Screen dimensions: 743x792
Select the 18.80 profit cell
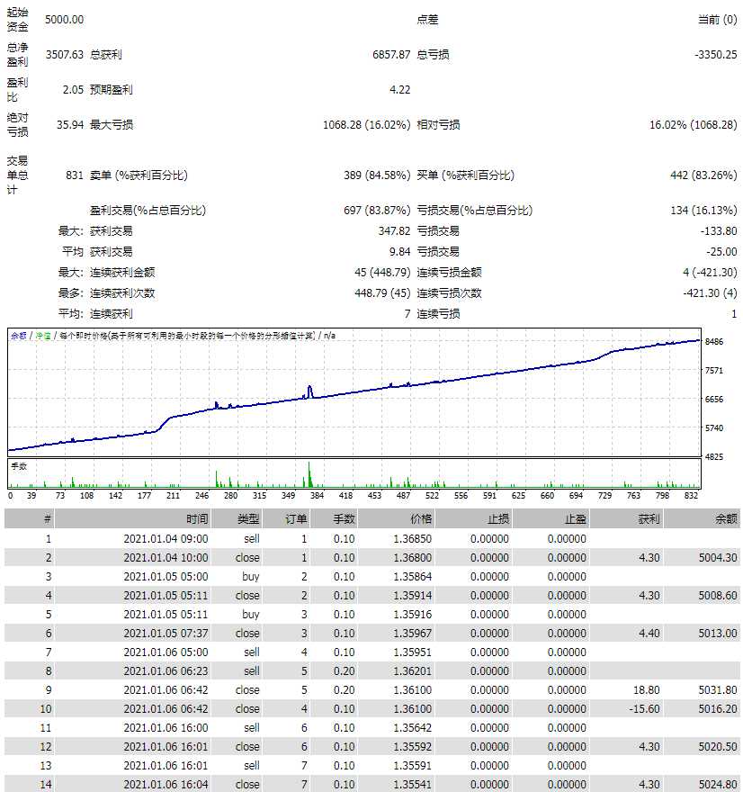pyautogui.click(x=646, y=689)
